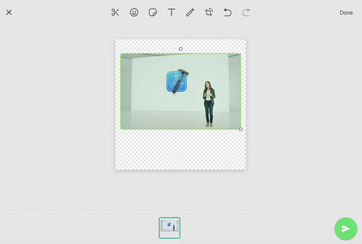The image size is (362, 244).
Task: Select the scissors cutout tool
Action: click(x=115, y=12)
